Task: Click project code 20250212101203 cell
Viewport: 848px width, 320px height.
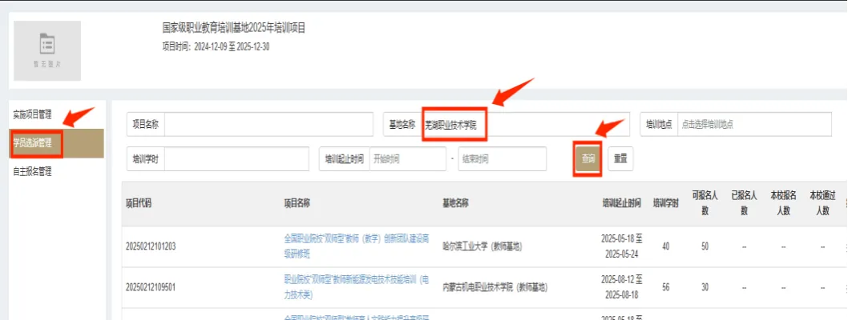Action: point(151,246)
